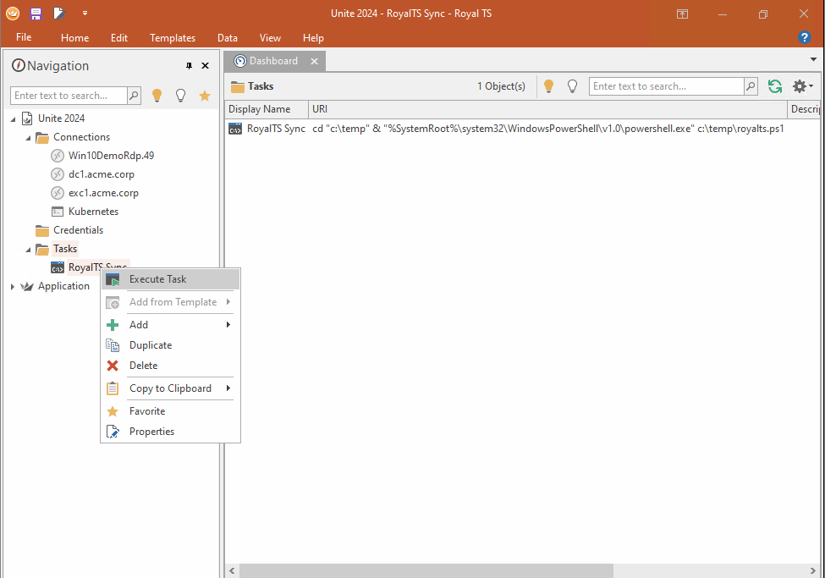Screen dimensions: 825x578
Task: Select Execute Task from context menu
Action: point(157,279)
